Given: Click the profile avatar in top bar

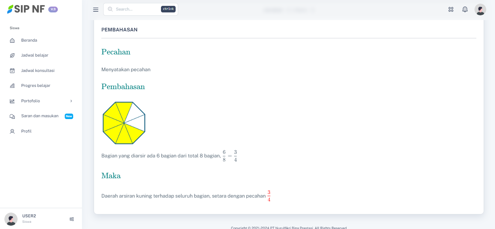Looking at the screenshot, I should (x=480, y=9).
